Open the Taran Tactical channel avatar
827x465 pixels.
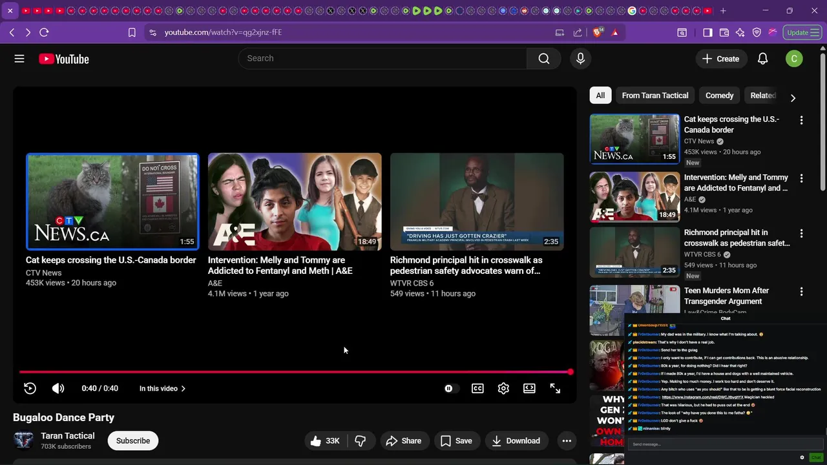point(23,440)
